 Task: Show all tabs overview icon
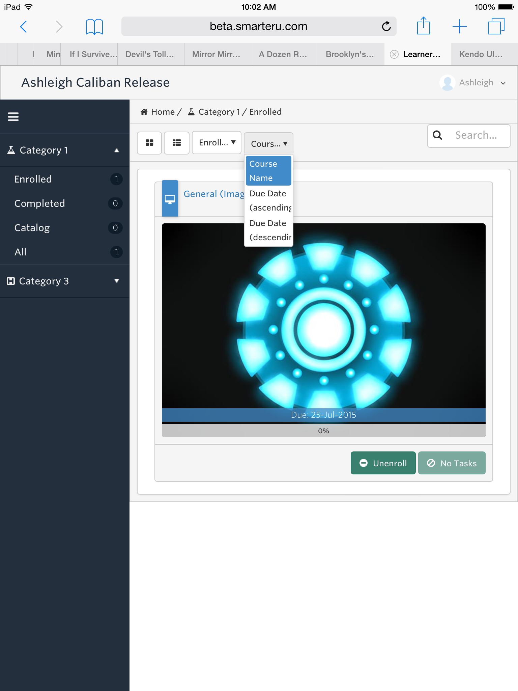(496, 26)
